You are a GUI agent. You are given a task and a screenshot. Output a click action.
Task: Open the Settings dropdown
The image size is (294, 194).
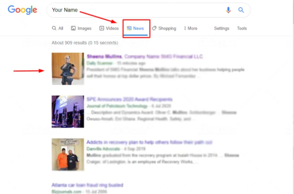coord(221,28)
